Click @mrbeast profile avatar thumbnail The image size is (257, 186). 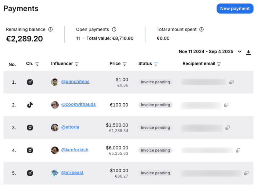pos(55,173)
